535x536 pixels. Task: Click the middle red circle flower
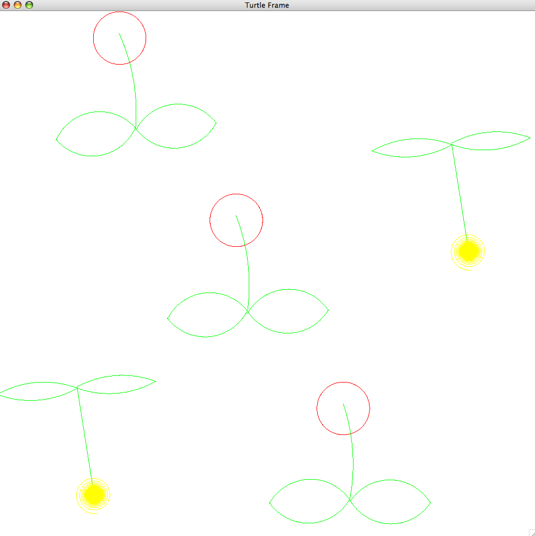coord(236,220)
